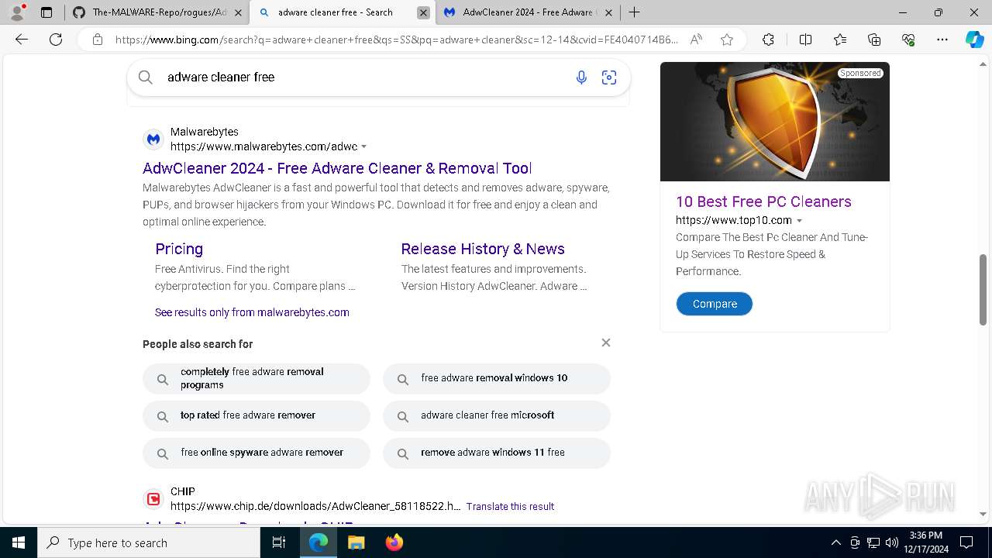
Task: Search completely free adware removal programs
Action: tap(257, 378)
